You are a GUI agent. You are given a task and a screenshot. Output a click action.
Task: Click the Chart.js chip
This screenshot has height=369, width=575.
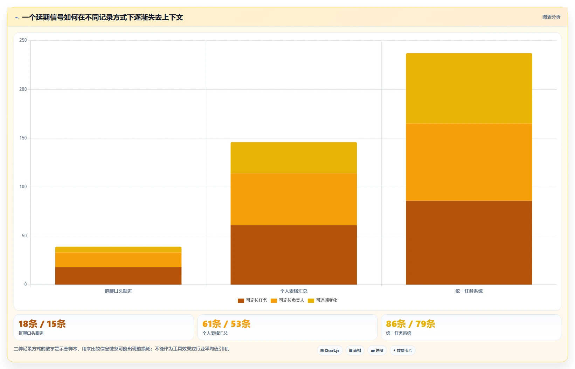[330, 350]
